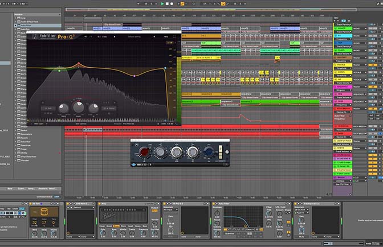Select the green EQ band node
Viewport: 383px width, 247px height.
pyautogui.click(x=59, y=71)
